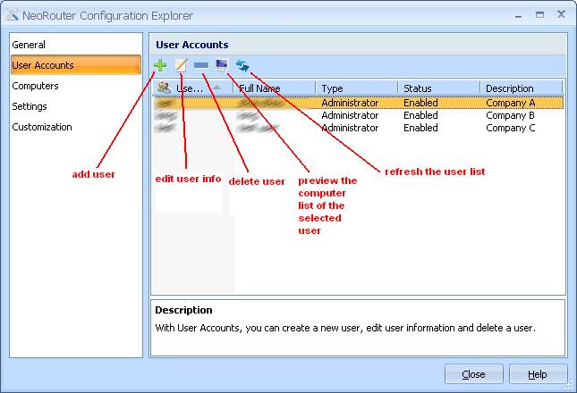This screenshot has height=393, width=577.
Task: Sort by the Use... column header
Action: 193,88
